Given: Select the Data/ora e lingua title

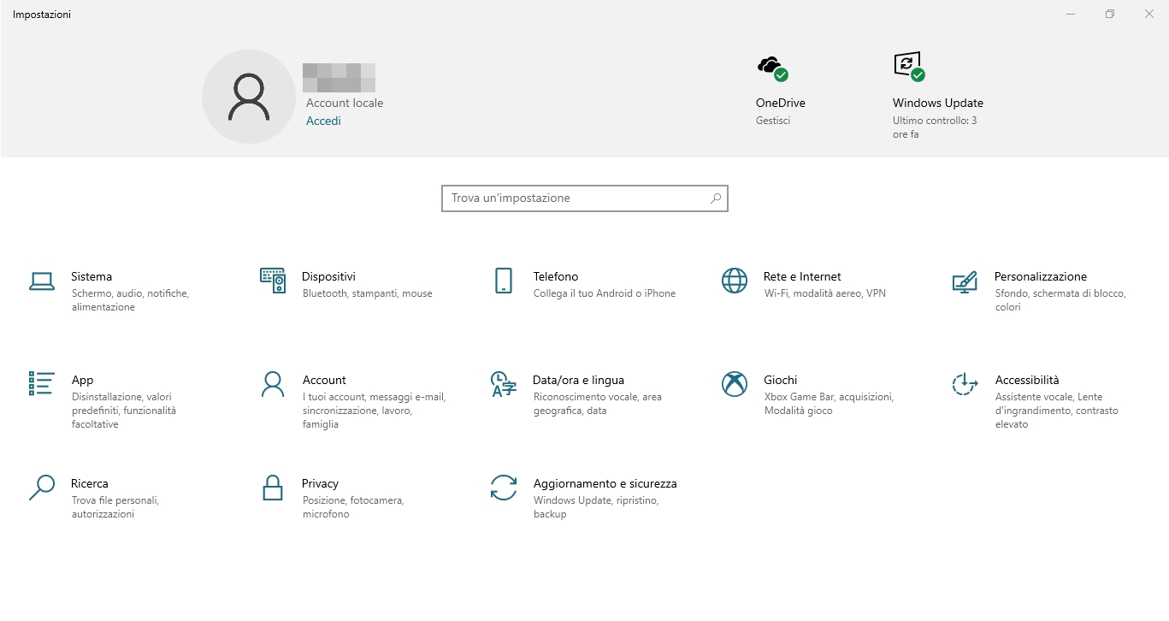Looking at the screenshot, I should (579, 380).
